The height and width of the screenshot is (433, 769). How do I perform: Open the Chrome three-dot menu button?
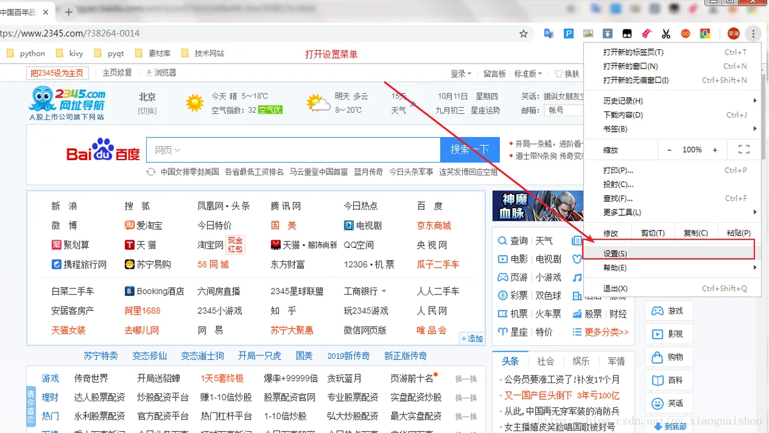point(754,33)
